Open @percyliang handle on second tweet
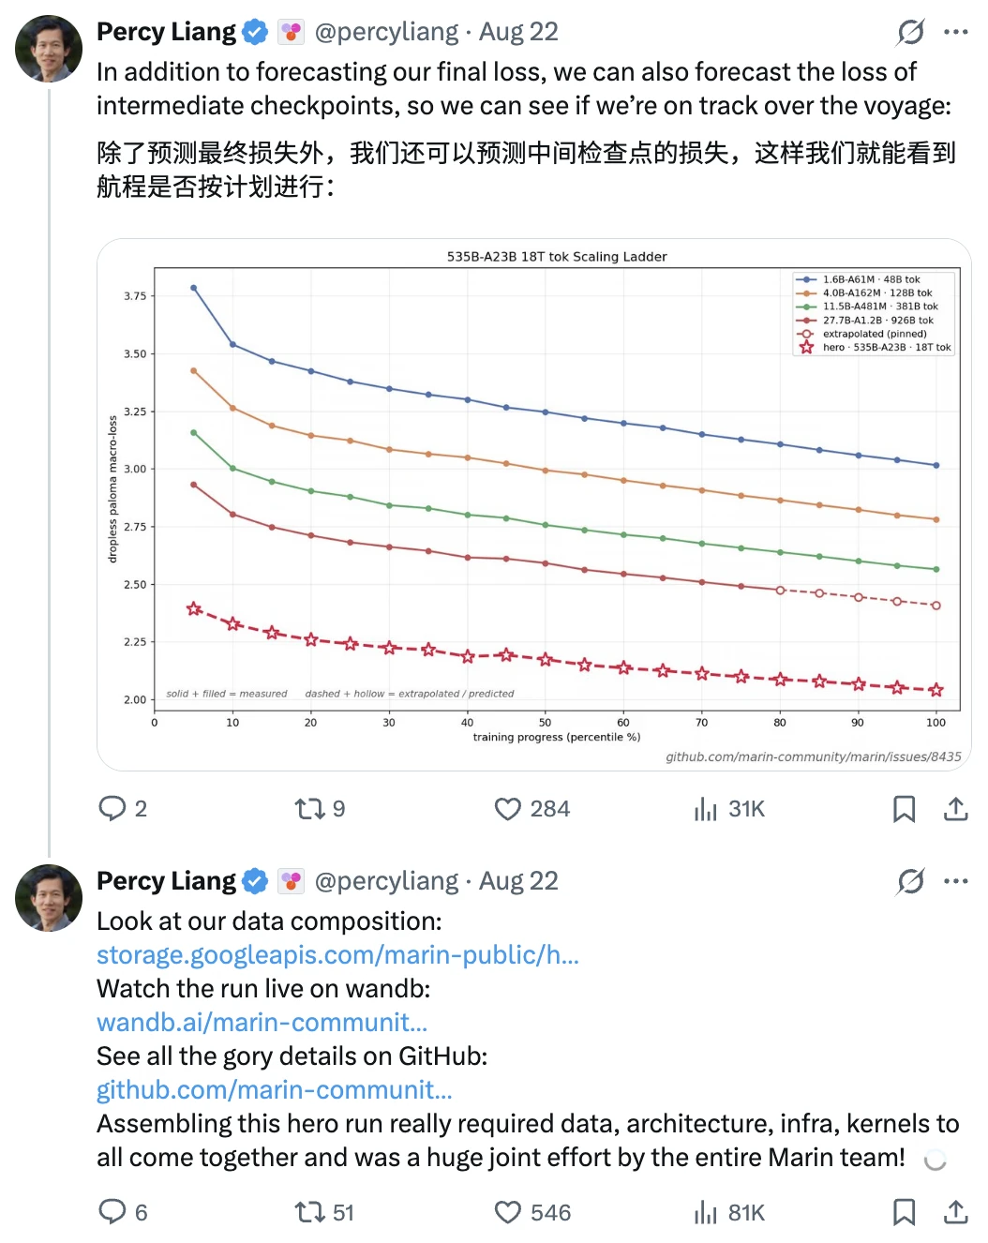 pos(387,881)
